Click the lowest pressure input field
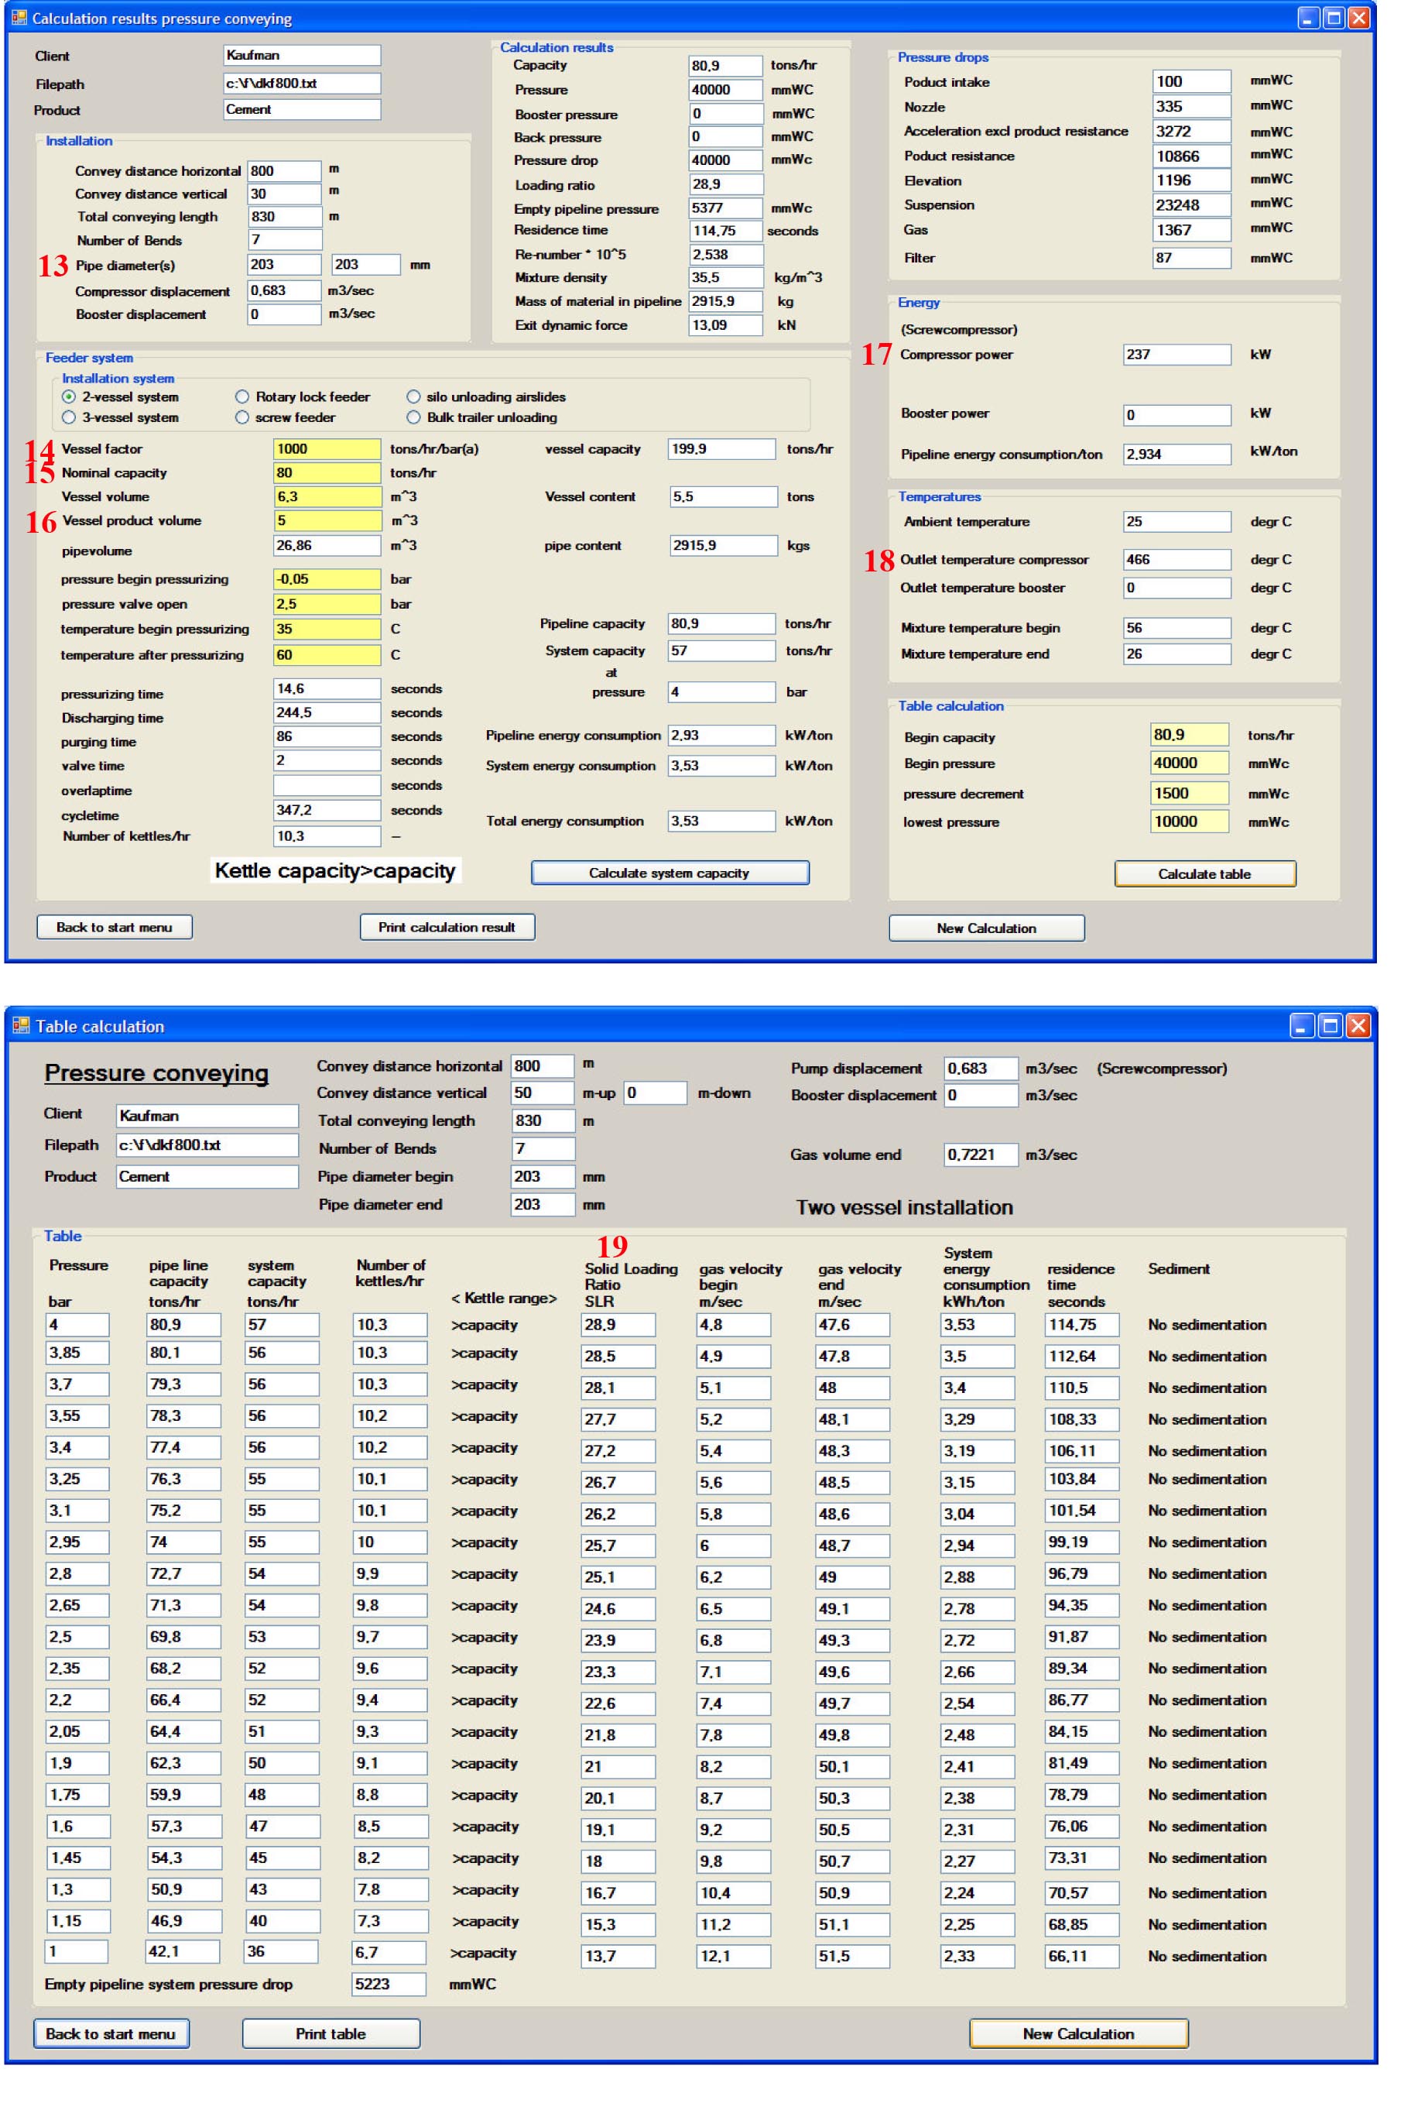 (x=1189, y=821)
